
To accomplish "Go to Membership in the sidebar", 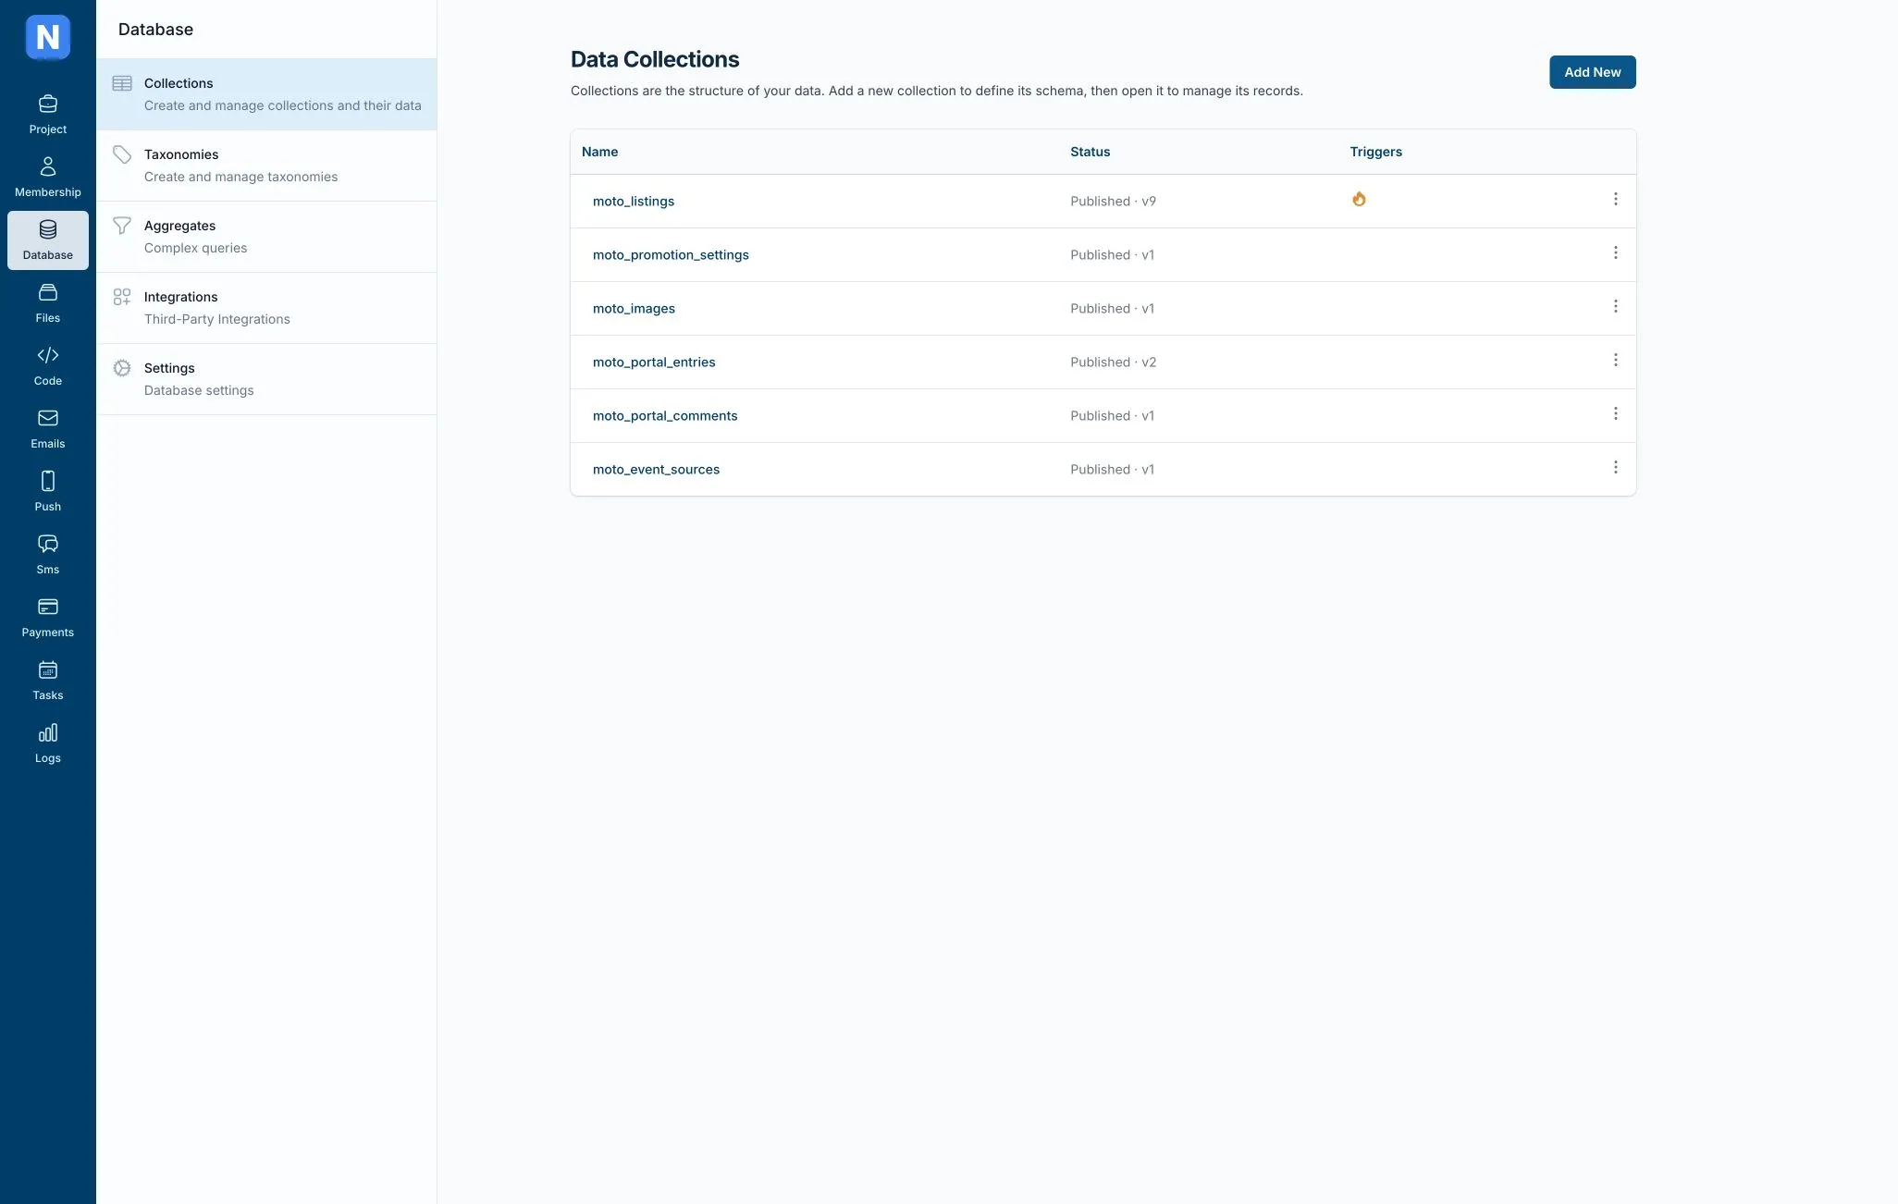I will [x=48, y=178].
